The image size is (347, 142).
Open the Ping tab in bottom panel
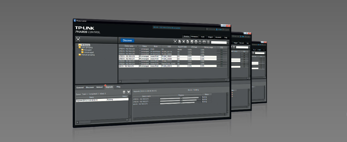[x=119, y=87]
